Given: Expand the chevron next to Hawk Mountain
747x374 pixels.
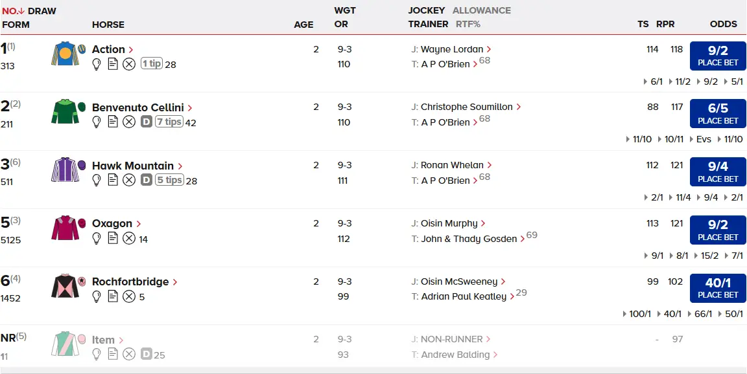Looking at the screenshot, I should tap(180, 166).
